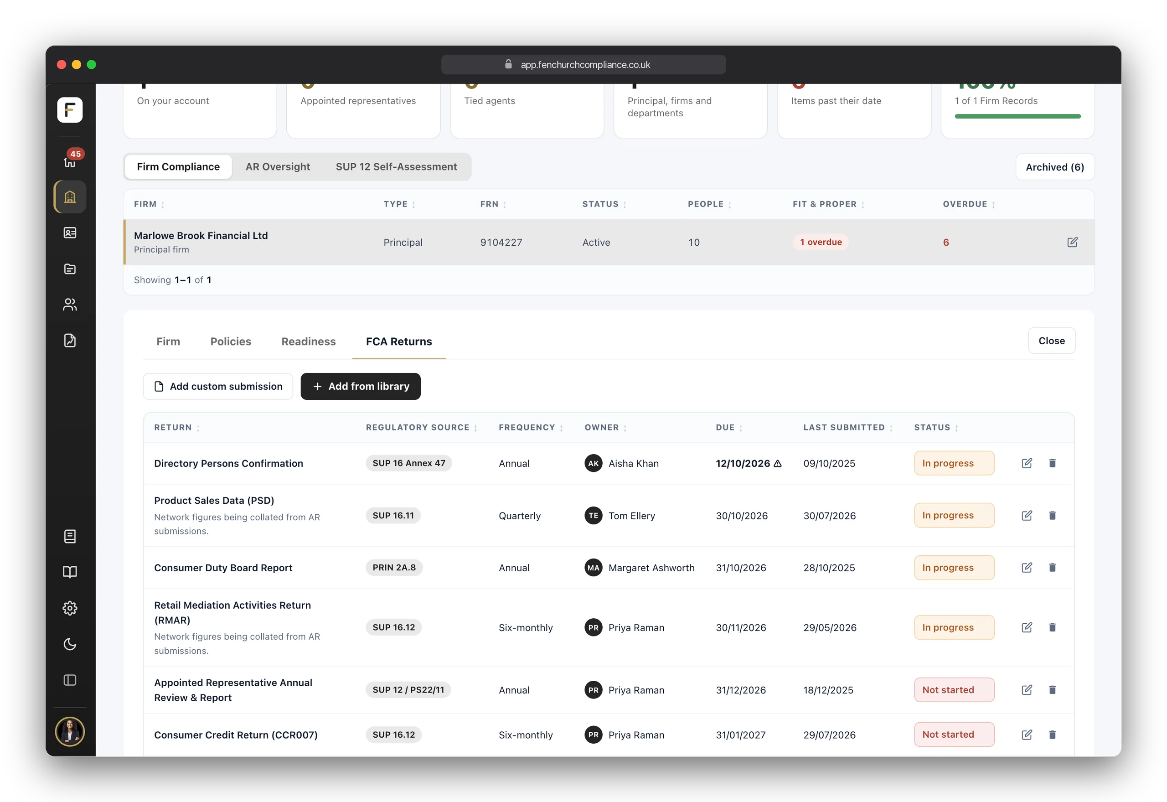Delete the Retail Mediation Activities Return row

[1052, 628]
